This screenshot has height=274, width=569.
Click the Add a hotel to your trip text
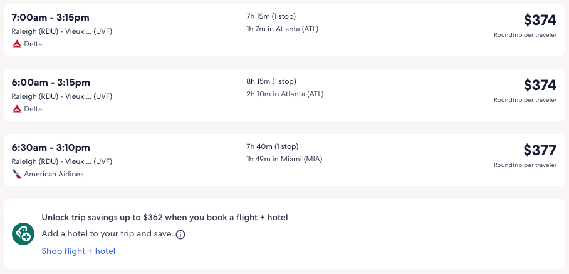[x=107, y=234]
